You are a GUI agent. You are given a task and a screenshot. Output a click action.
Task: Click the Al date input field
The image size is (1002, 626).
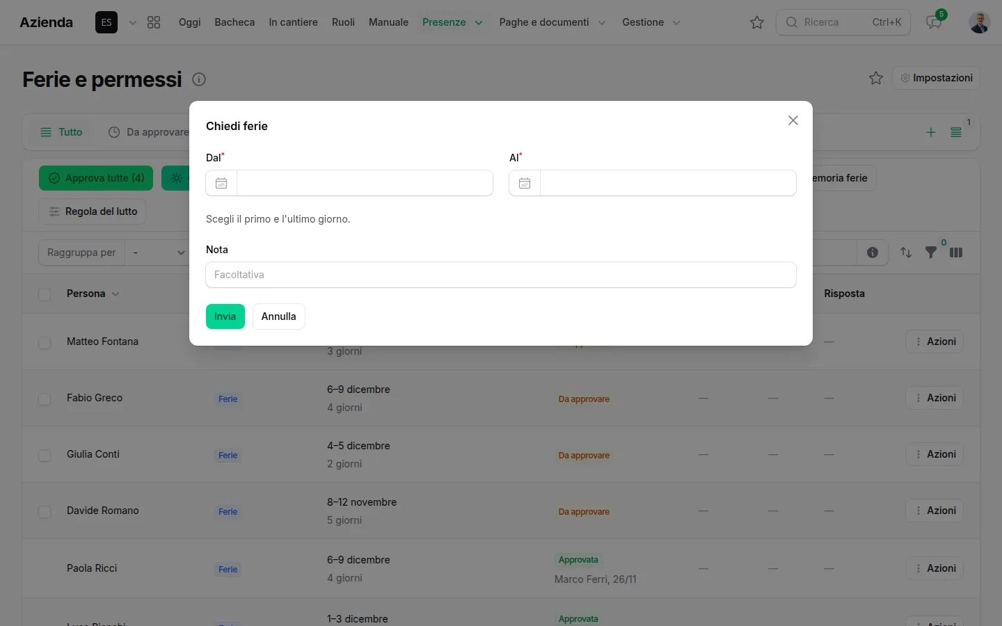pos(668,183)
